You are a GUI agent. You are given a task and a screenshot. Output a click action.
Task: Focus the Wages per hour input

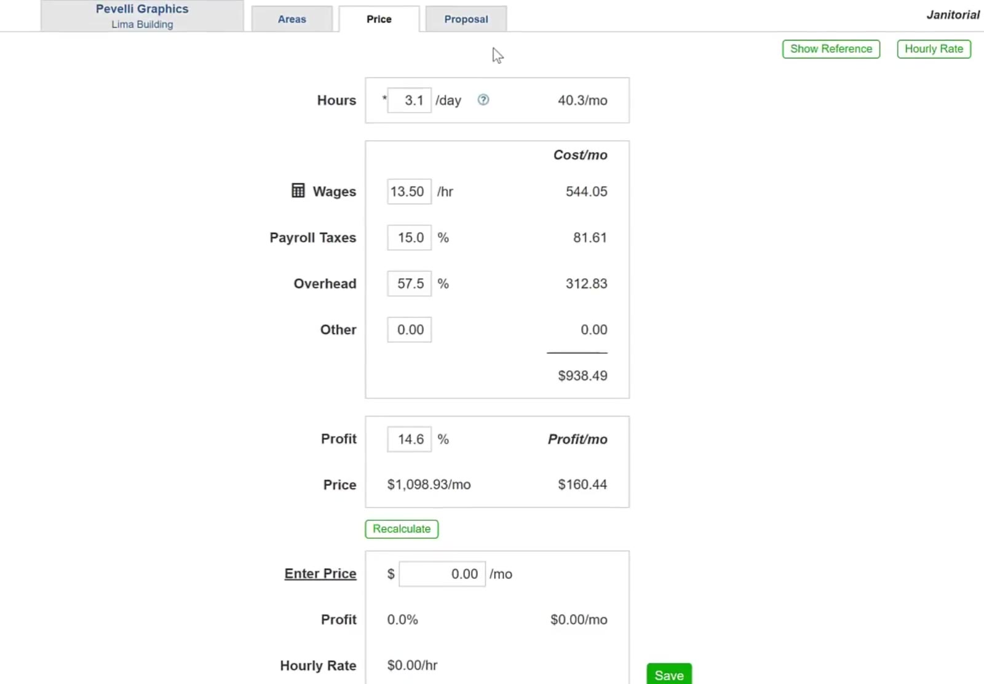(409, 191)
